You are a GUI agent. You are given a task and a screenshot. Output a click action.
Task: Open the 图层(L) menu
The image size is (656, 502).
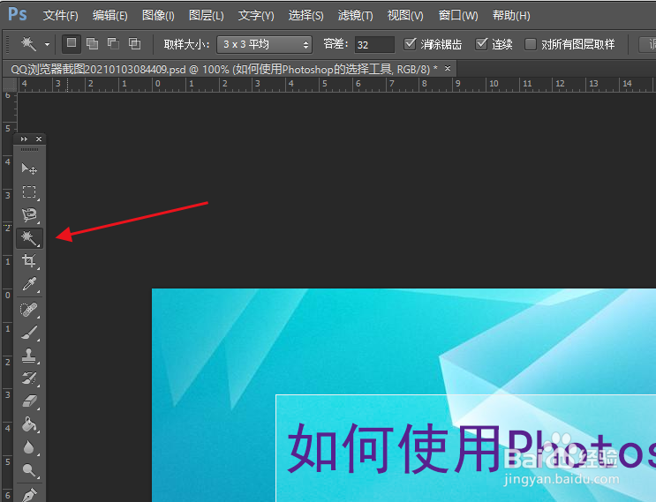point(207,16)
